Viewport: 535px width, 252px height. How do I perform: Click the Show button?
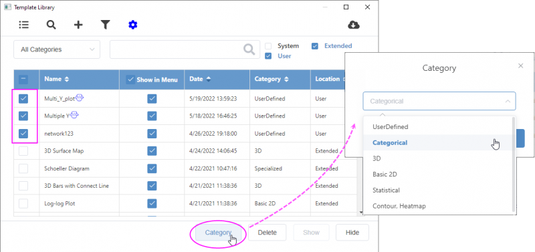(x=311, y=233)
